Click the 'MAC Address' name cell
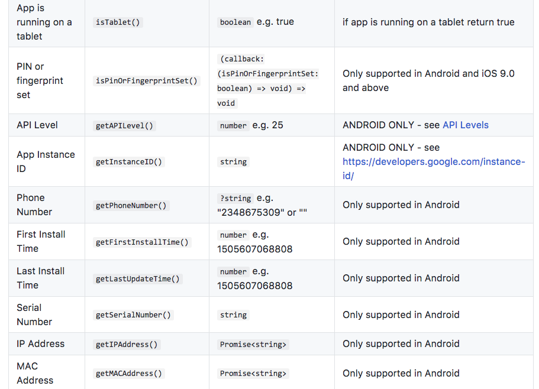 pos(47,373)
